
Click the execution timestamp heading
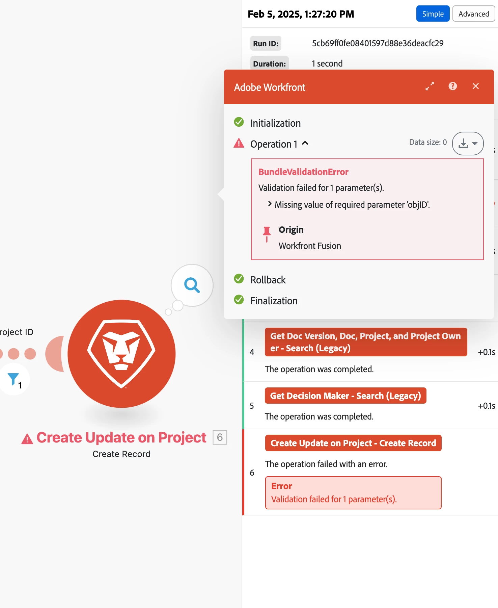click(x=301, y=14)
